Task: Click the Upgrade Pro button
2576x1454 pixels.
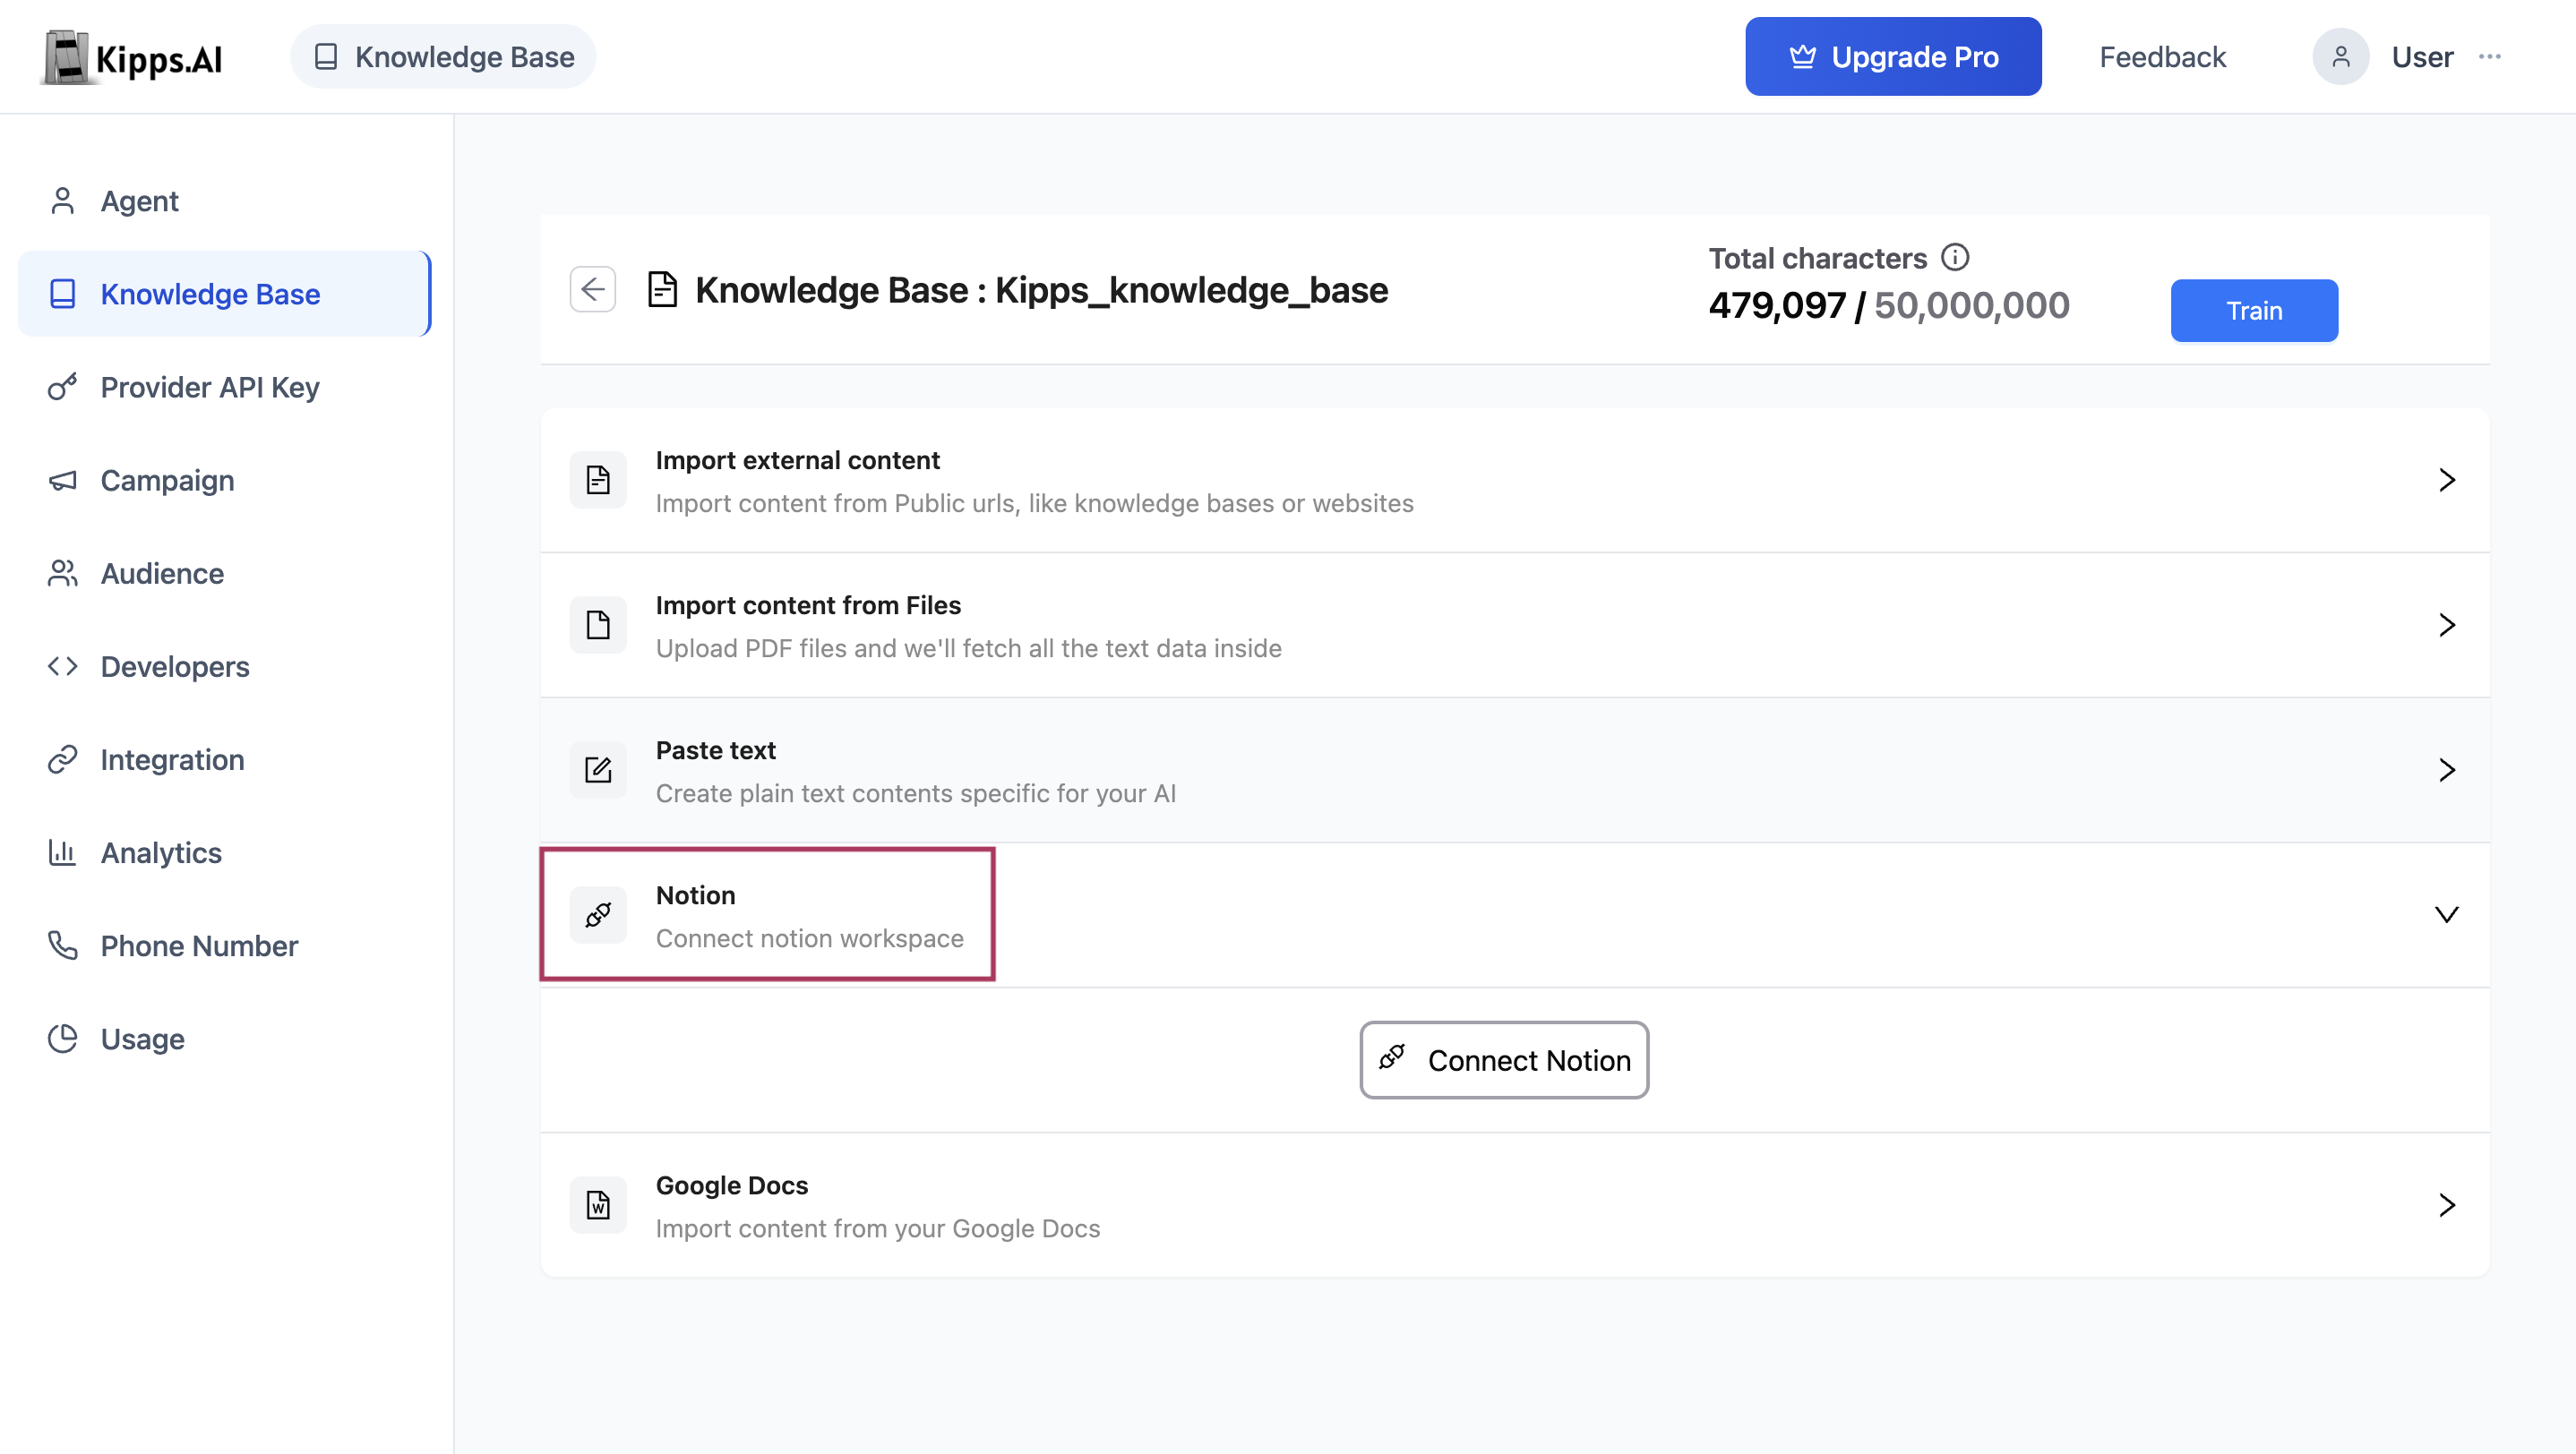Action: [x=1893, y=57]
